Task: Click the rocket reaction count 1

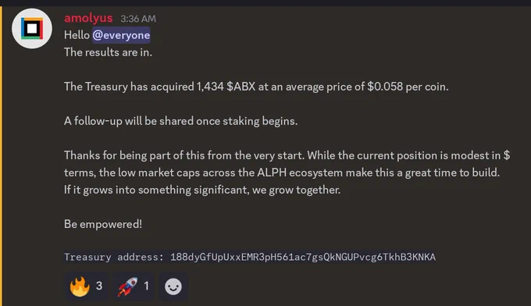Action: pos(146,286)
